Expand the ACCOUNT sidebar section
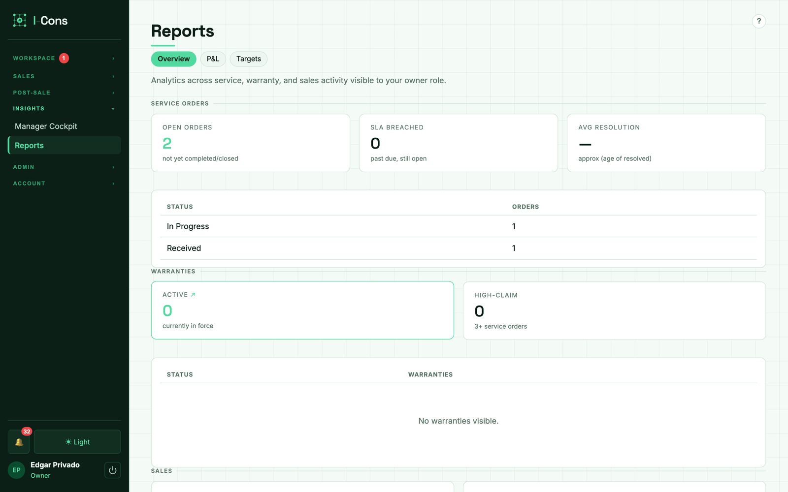This screenshot has width=788, height=492. [x=64, y=184]
